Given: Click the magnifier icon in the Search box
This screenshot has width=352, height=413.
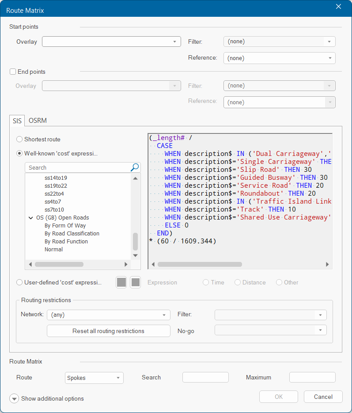Looking at the screenshot, I should click(x=135, y=167).
